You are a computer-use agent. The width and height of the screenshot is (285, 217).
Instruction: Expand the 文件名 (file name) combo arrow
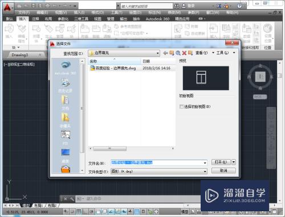205,162
